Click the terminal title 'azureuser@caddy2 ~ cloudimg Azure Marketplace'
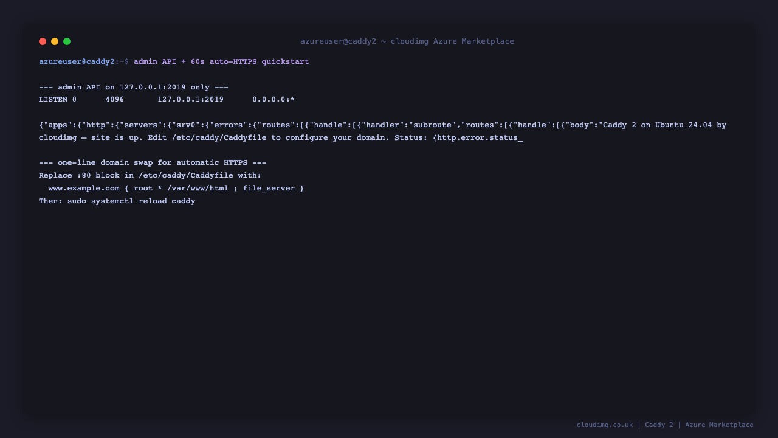The width and height of the screenshot is (778, 438). [x=407, y=41]
